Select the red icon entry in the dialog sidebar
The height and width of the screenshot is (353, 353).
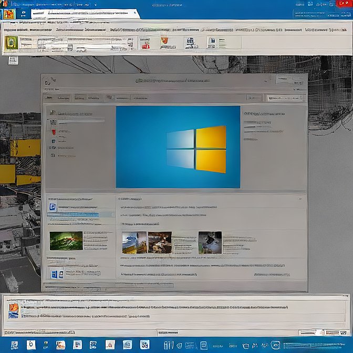point(54,132)
